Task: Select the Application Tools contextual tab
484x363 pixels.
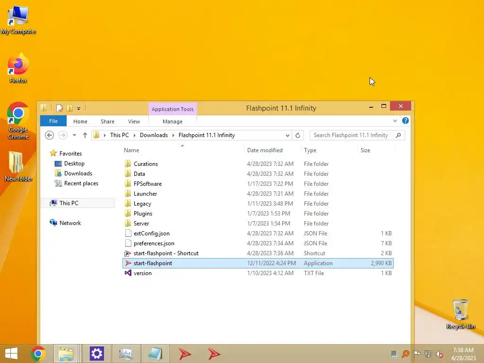Action: coord(173,109)
